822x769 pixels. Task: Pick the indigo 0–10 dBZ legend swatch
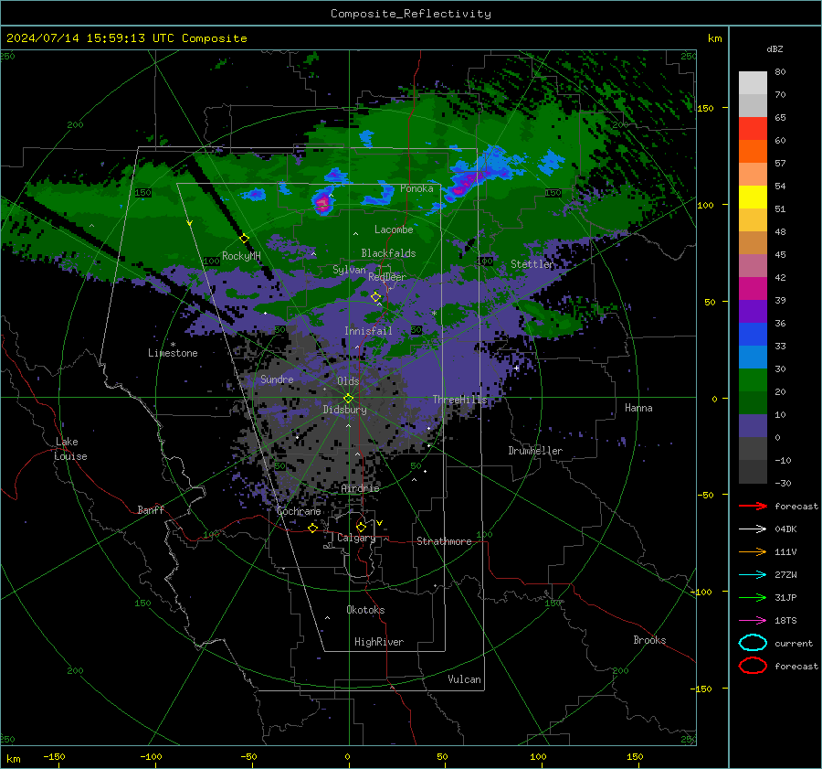753,426
